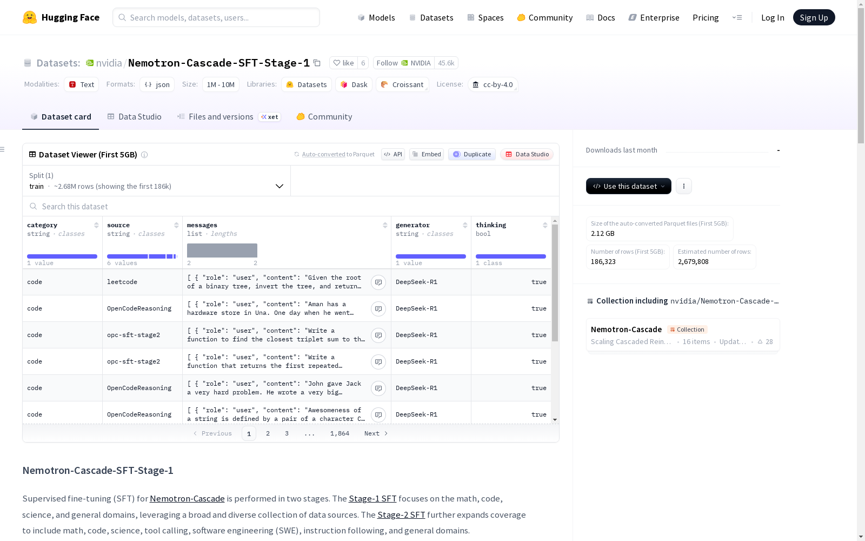Focus the search models, datasets, users field
This screenshot has height=541, width=865.
click(216, 17)
